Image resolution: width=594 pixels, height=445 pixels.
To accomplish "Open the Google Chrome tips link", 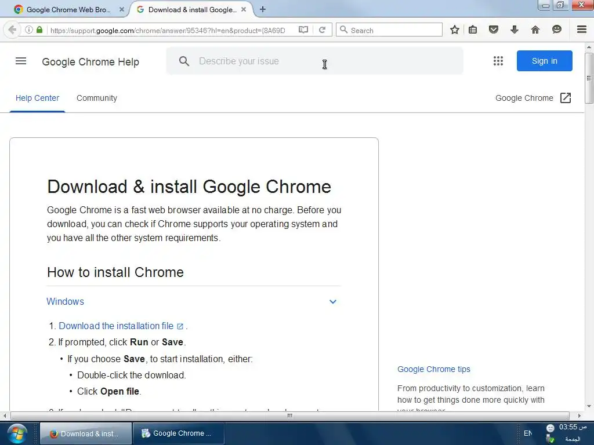I will (x=434, y=369).
